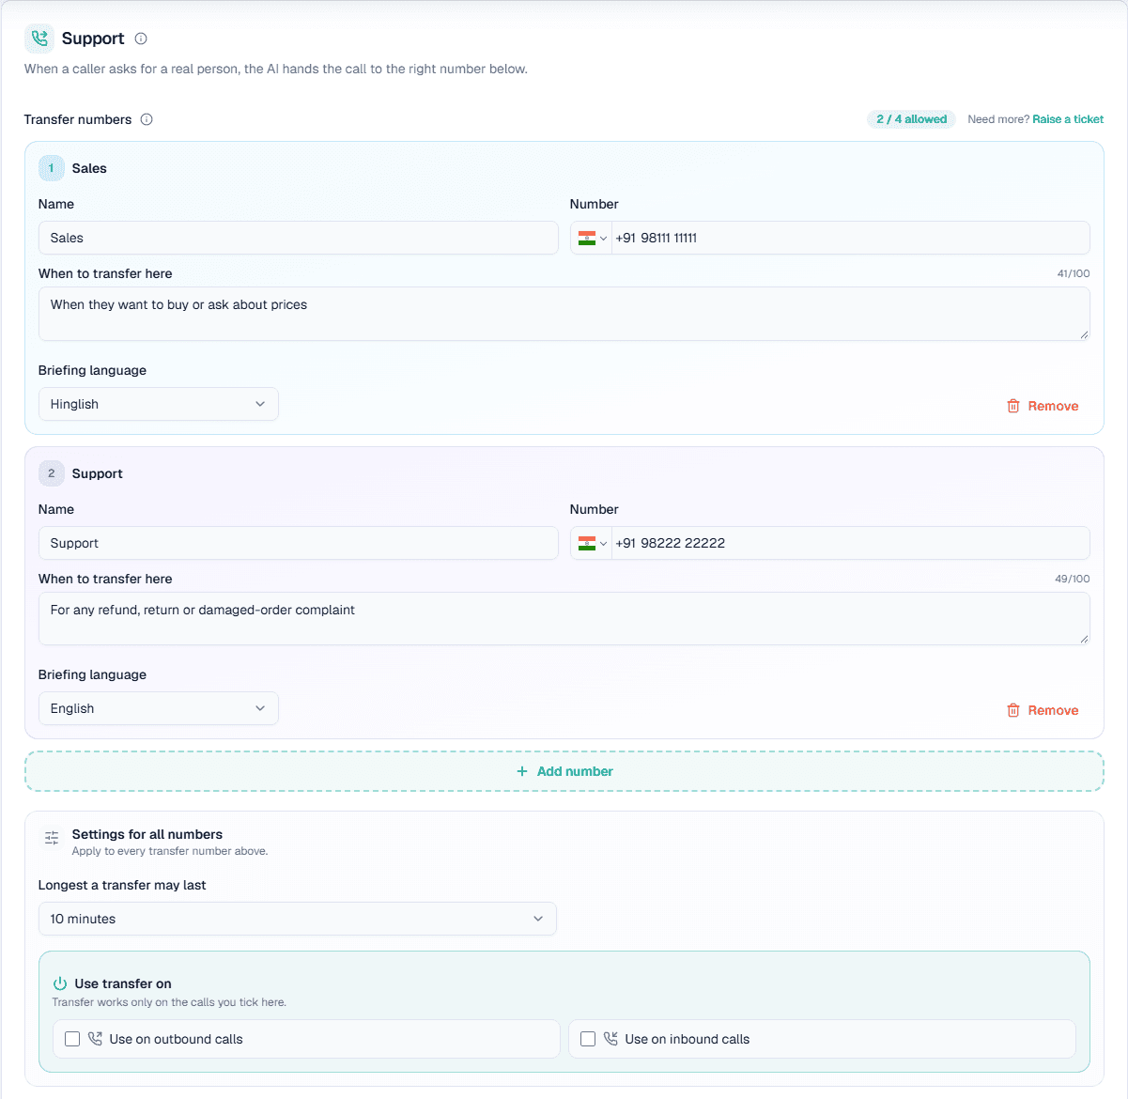Click the sliders icon beside Settings for all numbers

pos(52,837)
